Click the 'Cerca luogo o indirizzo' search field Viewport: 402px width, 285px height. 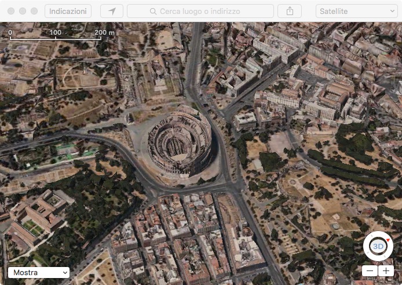206,11
